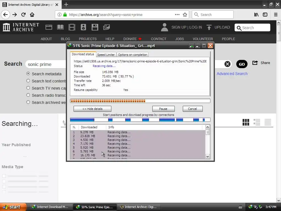The height and width of the screenshot is (211, 281).
Task: Click the user avatar icon
Action: click(164, 27)
